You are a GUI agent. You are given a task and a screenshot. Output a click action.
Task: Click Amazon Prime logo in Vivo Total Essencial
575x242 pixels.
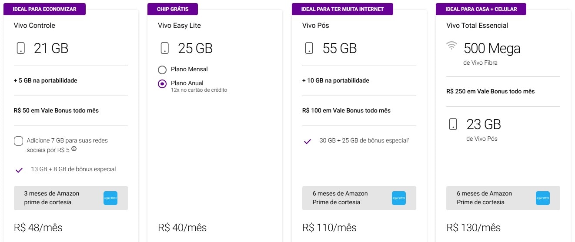pos(543,198)
